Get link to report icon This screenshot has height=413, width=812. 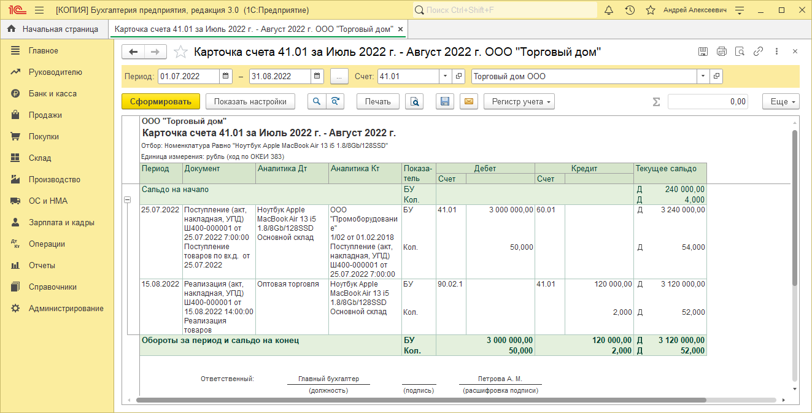click(759, 52)
